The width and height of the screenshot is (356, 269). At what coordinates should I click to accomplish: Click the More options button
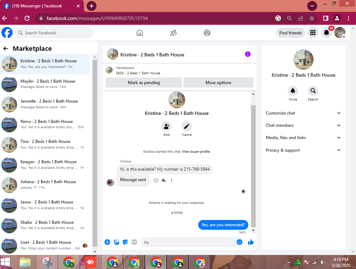pos(219,83)
